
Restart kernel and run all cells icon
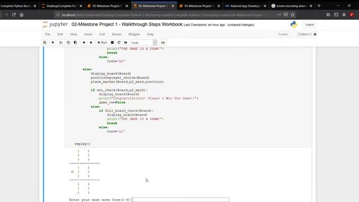[x=126, y=43]
